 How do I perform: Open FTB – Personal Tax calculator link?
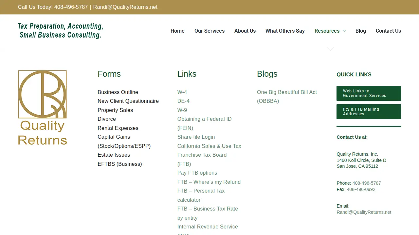tap(201, 196)
